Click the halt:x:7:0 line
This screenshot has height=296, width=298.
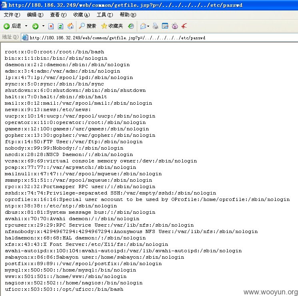click(x=56, y=97)
